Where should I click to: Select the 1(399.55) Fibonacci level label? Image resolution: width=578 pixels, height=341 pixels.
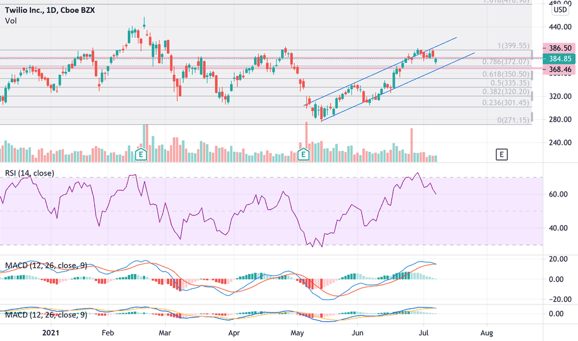pyautogui.click(x=513, y=46)
